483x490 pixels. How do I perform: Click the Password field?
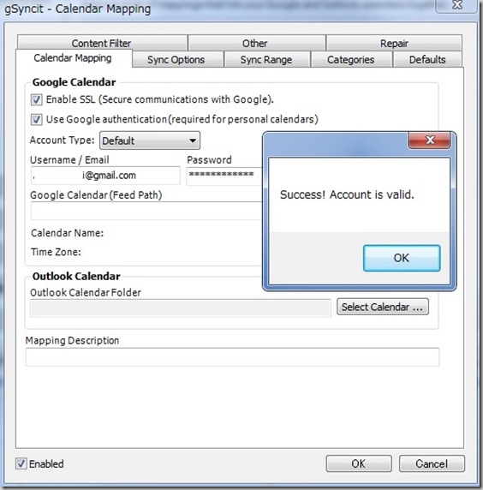pyautogui.click(x=224, y=176)
